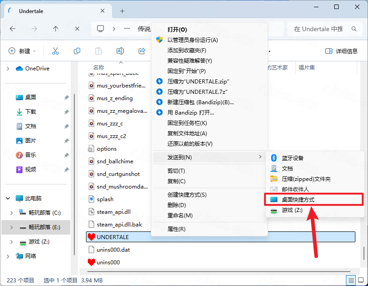Click the This PC monitor icon in address bar
The height and width of the screenshot is (286, 368).
(x=100, y=29)
